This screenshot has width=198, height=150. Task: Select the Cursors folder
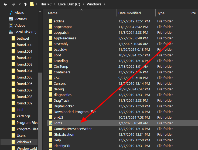(x=60, y=84)
